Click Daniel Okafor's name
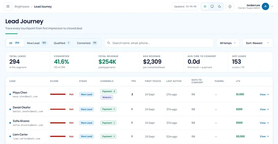 [x=22, y=107]
